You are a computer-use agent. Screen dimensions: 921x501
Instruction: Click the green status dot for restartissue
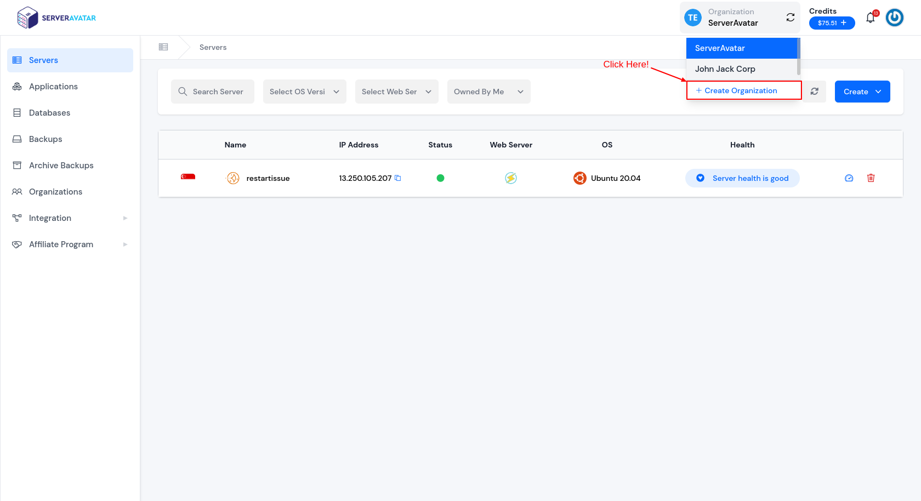tap(440, 178)
